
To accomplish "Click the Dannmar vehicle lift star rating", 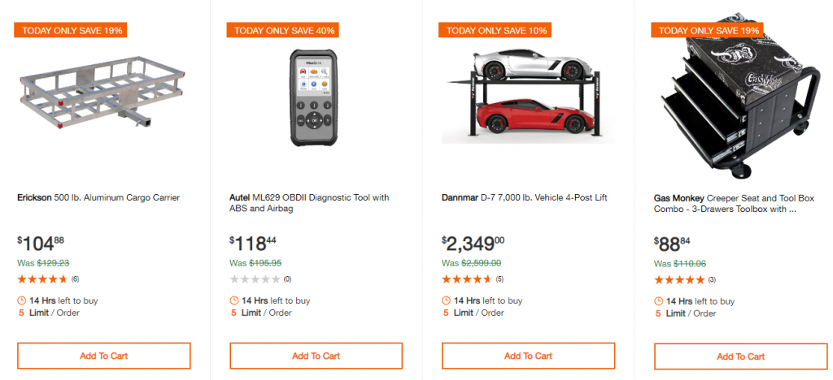I will (467, 279).
